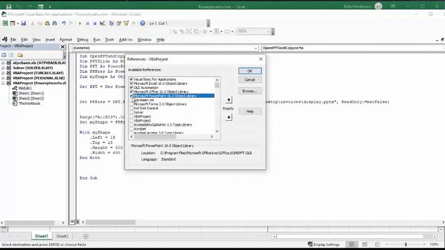Open the Object Browser toolbar icon

[x=126, y=23]
